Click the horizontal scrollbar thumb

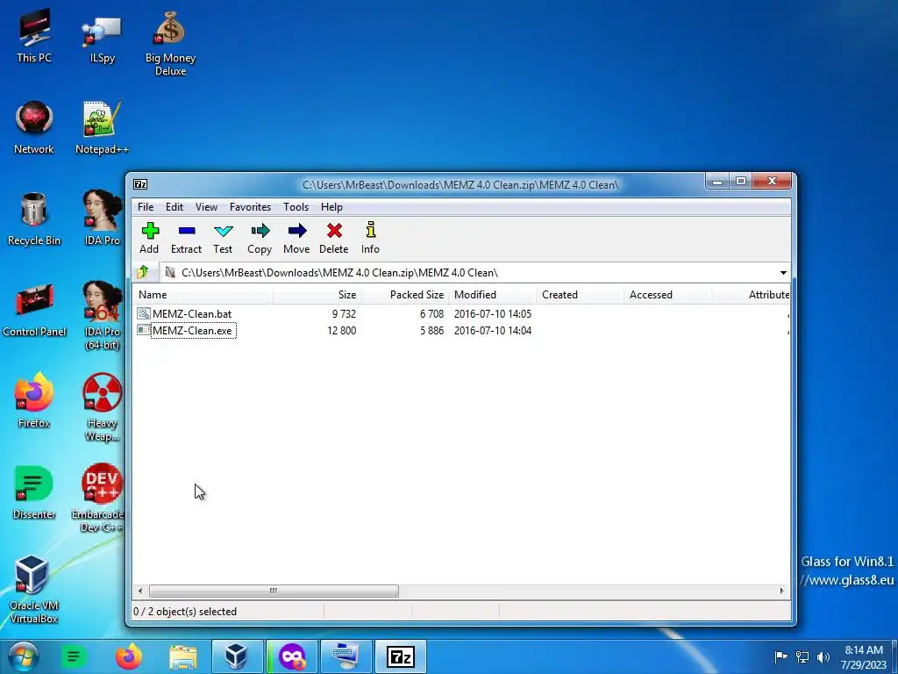[x=274, y=591]
